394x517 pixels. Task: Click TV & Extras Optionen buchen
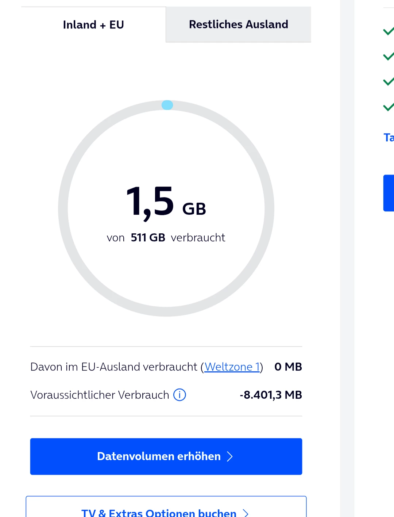click(x=159, y=512)
